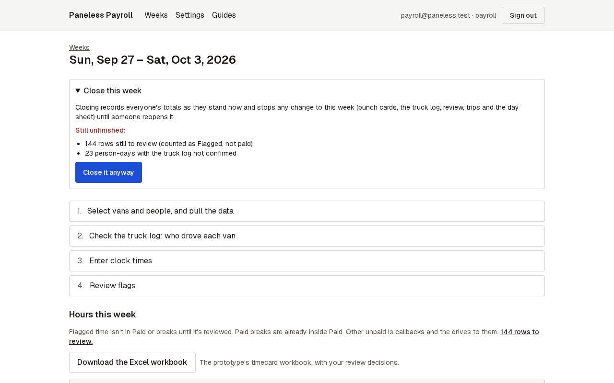614x383 pixels.
Task: Click the Close it anyway button
Action: pyautogui.click(x=108, y=172)
